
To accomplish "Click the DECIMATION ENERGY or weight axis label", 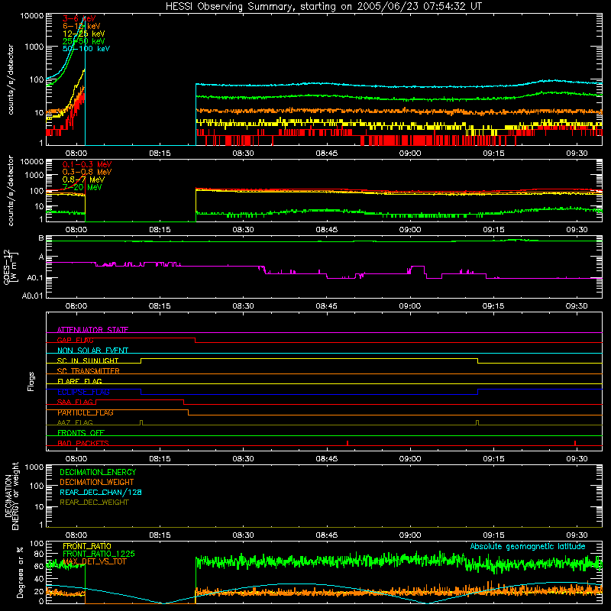I will (11, 496).
